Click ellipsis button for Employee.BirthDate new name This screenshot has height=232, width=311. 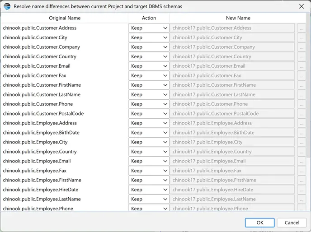point(302,133)
